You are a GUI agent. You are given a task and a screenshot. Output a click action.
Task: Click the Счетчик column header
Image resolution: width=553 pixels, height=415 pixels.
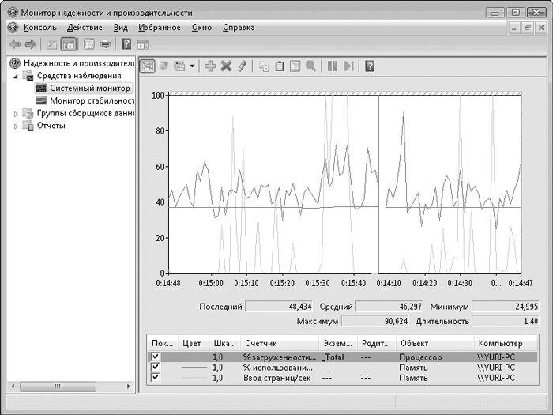[260, 344]
